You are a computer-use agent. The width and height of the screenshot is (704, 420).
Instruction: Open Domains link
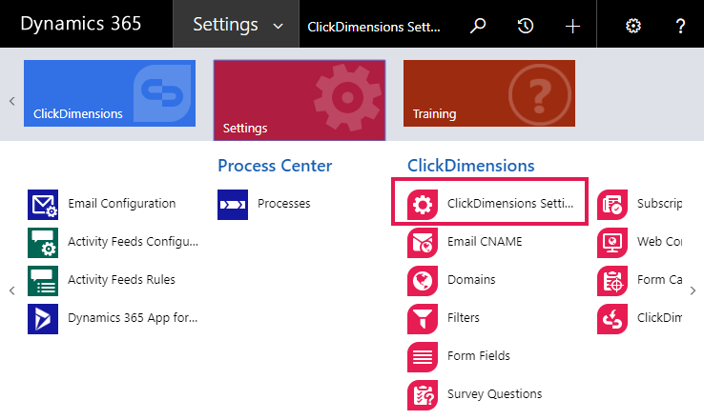(471, 280)
